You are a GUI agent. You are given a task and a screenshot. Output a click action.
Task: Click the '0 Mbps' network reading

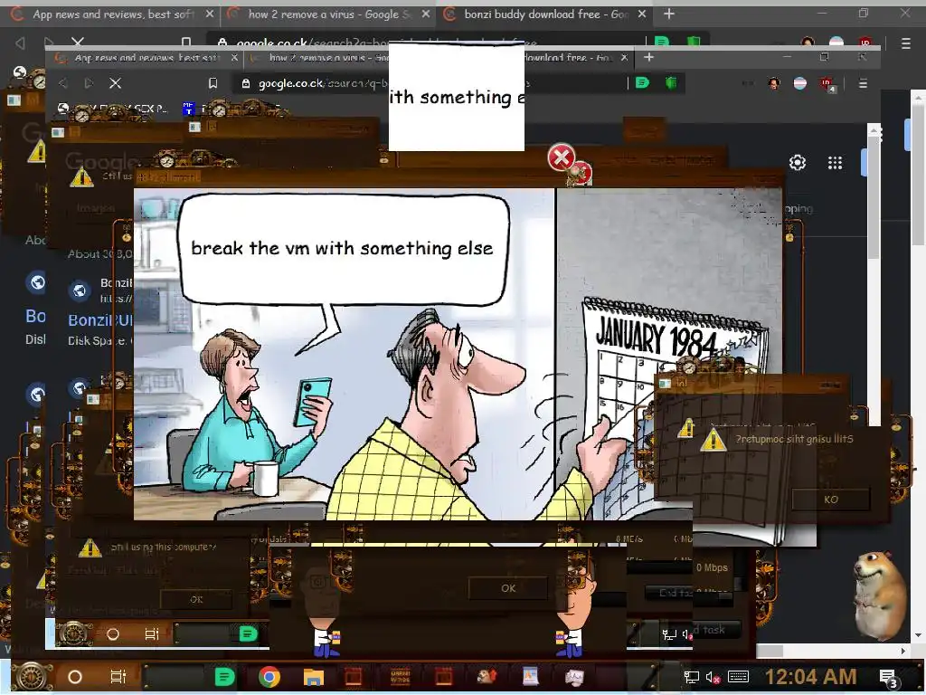click(712, 567)
